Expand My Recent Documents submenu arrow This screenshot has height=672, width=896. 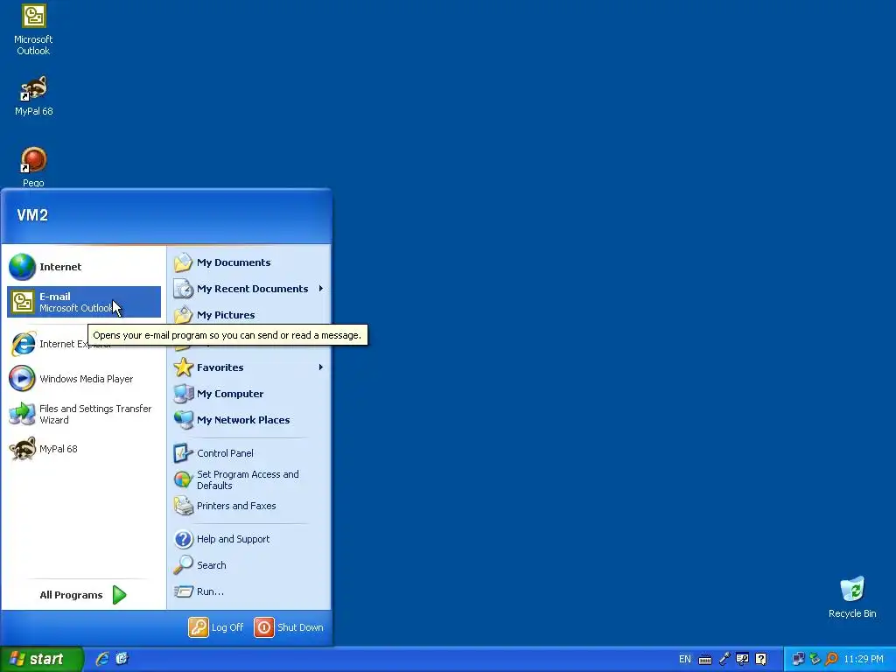click(x=321, y=289)
